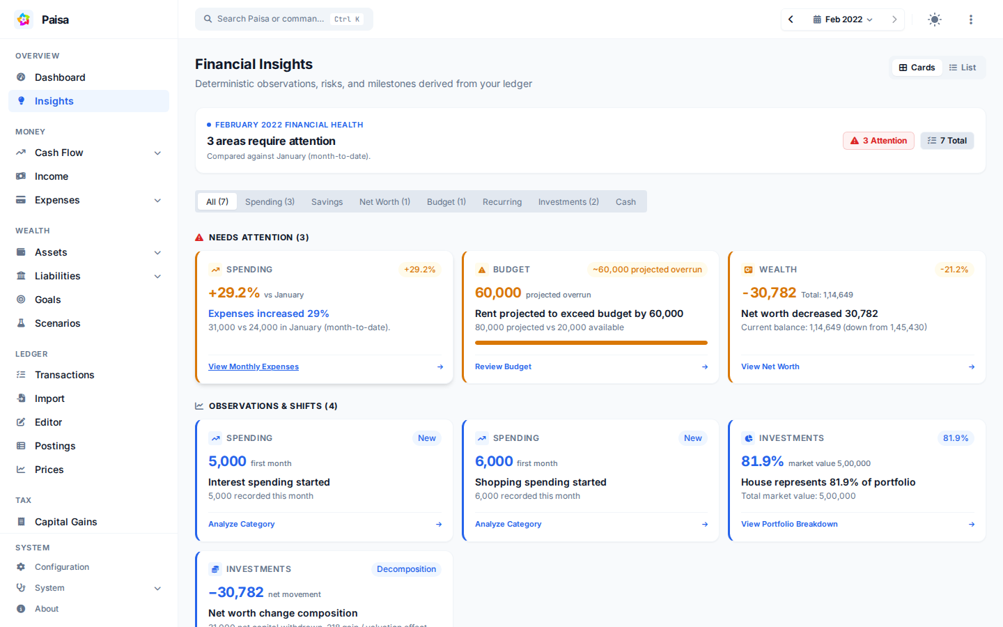The height and width of the screenshot is (627, 1003).
Task: Click the Scenarios flask icon
Action: coord(21,323)
